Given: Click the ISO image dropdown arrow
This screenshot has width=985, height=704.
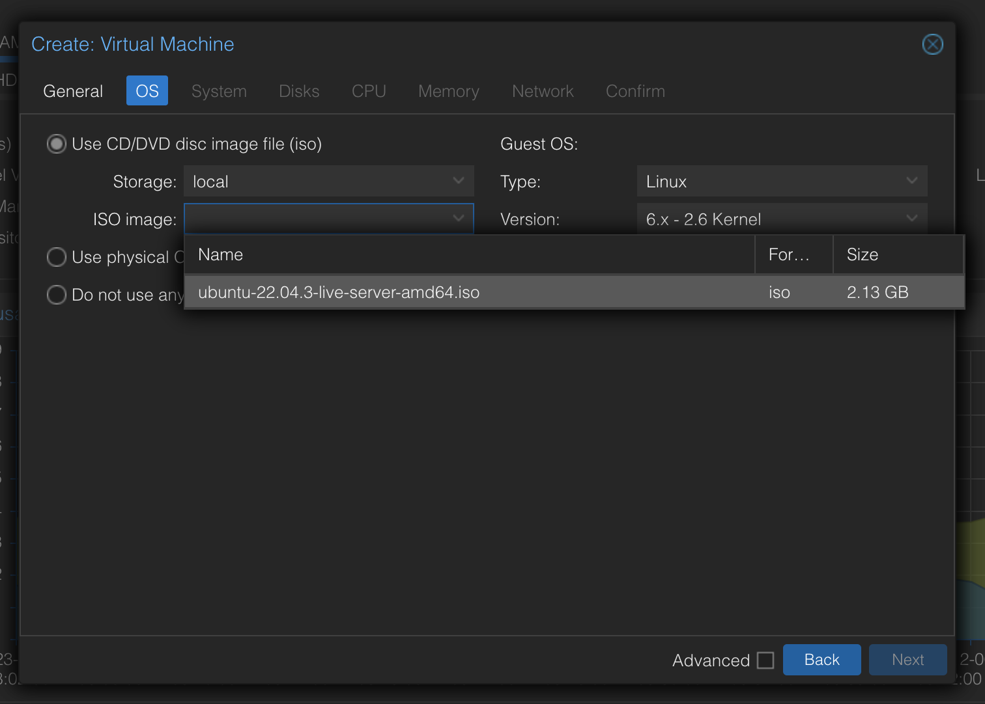Looking at the screenshot, I should click(459, 219).
